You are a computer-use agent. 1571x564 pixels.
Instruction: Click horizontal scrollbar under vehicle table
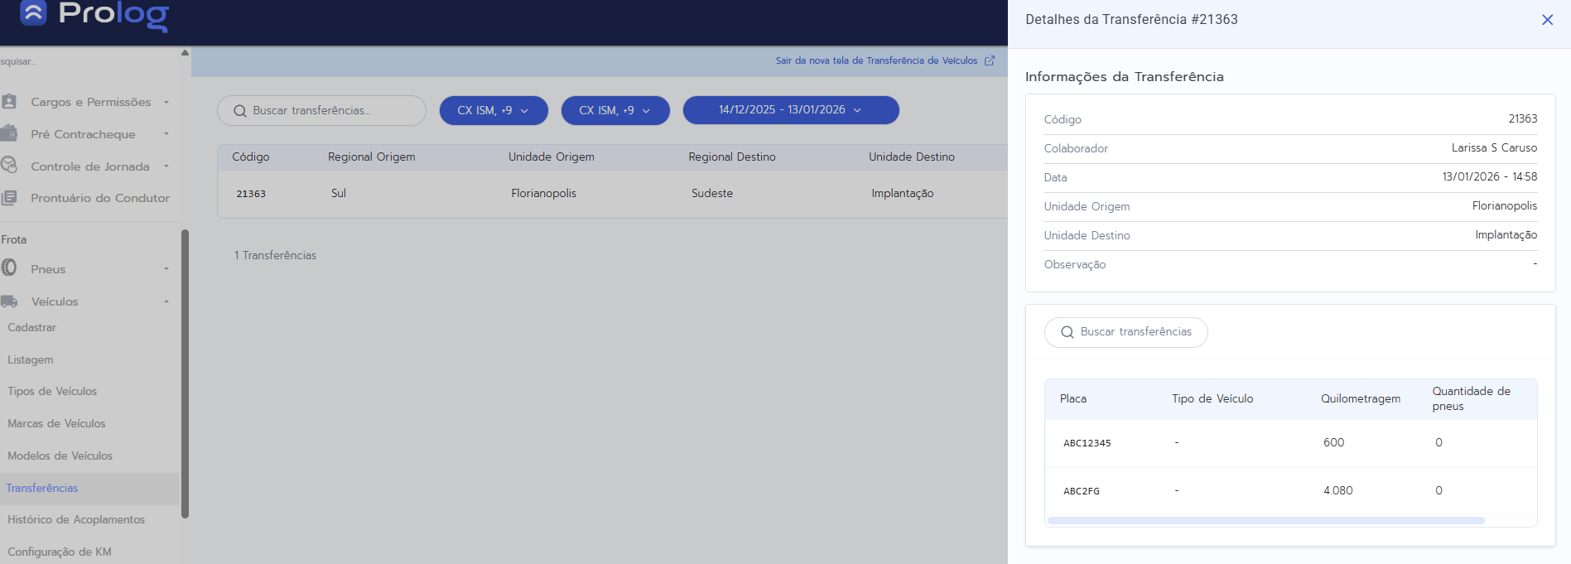click(1265, 520)
